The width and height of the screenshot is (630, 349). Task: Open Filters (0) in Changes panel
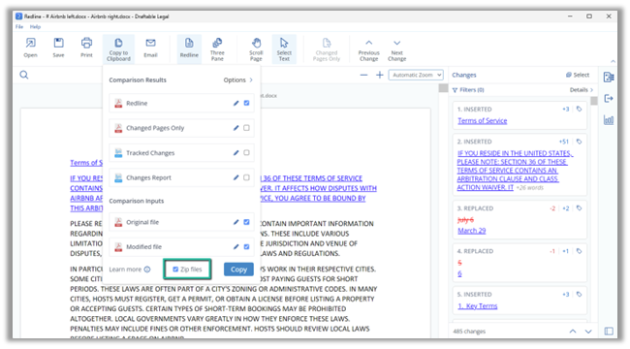pos(468,90)
